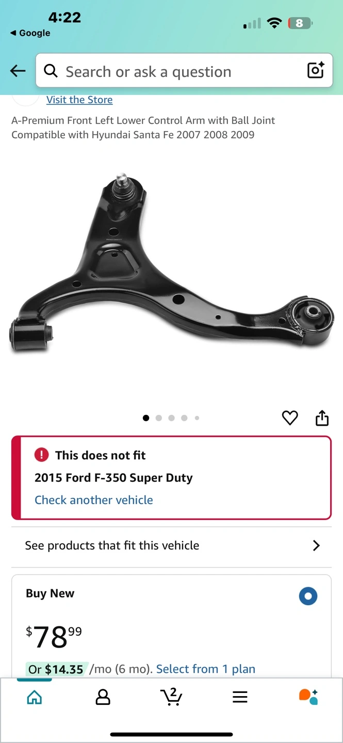Open camera lens search icon

click(x=316, y=70)
